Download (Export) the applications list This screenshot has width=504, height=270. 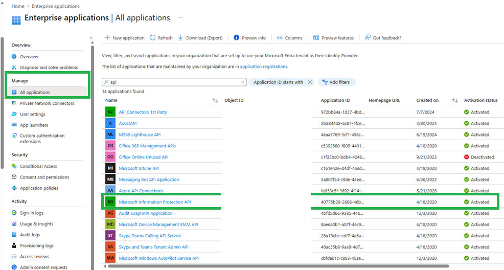click(x=200, y=38)
